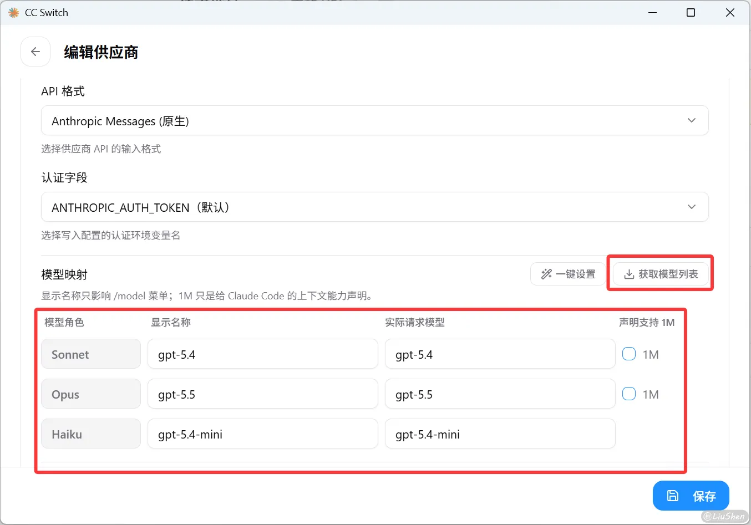Save the provider with 保存
The height and width of the screenshot is (525, 751).
click(691, 496)
